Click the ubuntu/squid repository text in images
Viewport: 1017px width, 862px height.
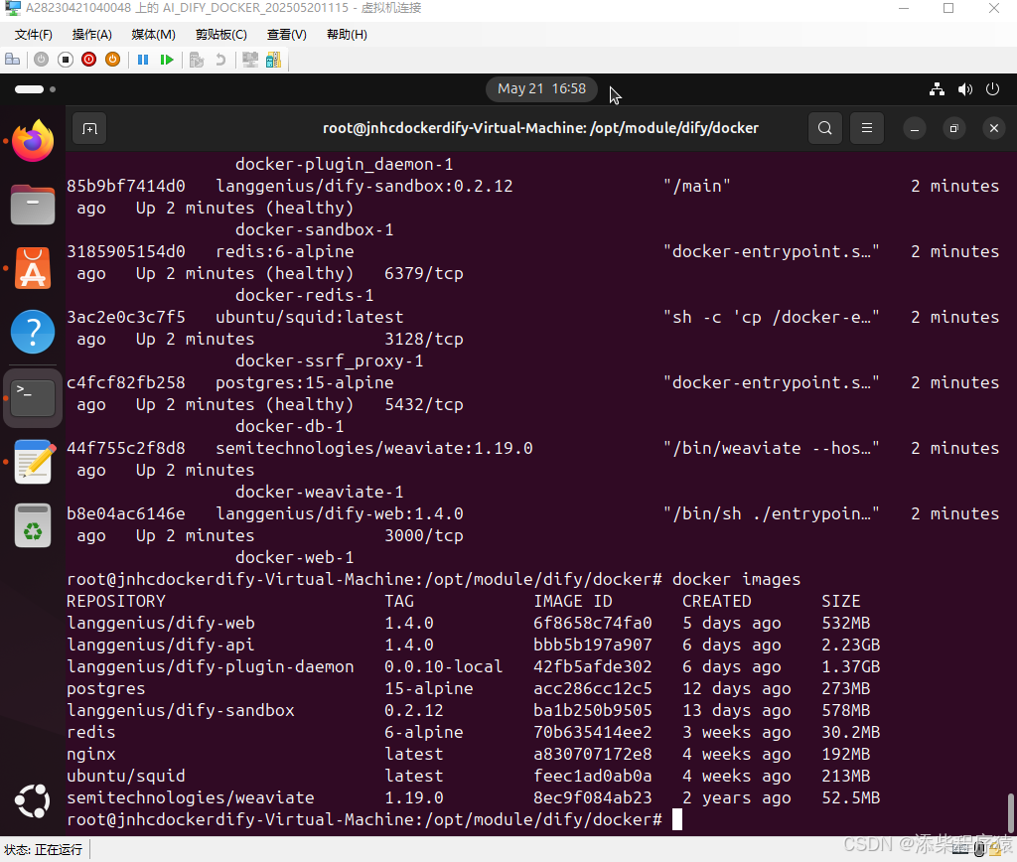tap(126, 777)
